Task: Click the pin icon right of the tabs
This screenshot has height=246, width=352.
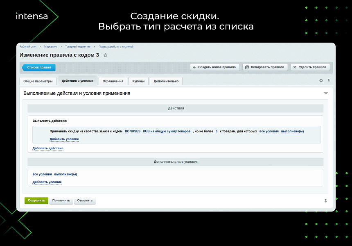Action: pyautogui.click(x=329, y=81)
